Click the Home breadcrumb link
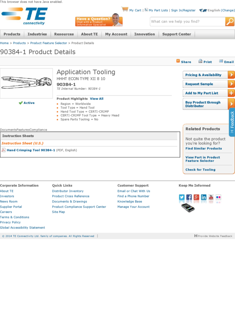235x332 pixels. click(4, 43)
